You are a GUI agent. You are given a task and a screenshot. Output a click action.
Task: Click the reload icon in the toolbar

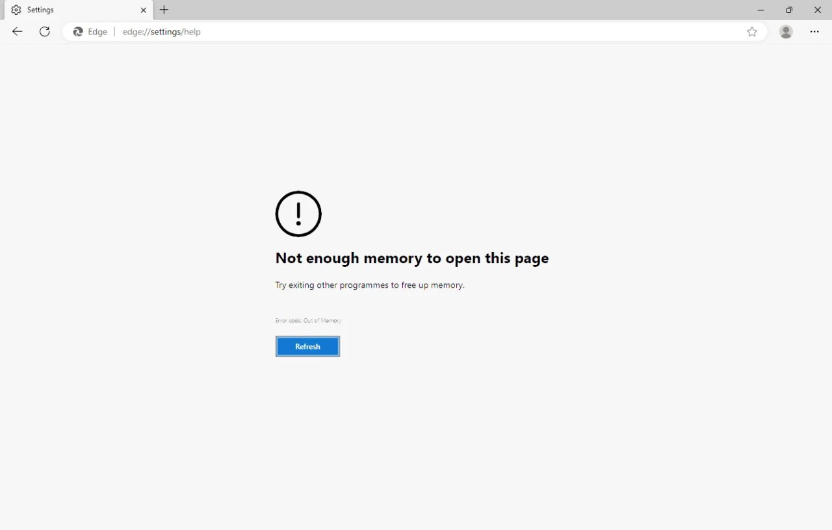45,32
